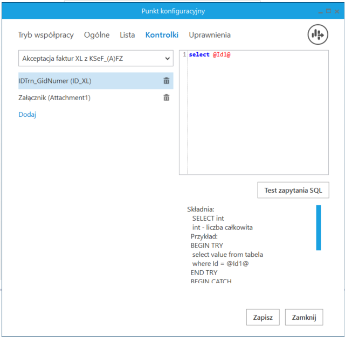The height and width of the screenshot is (337, 345).
Task: Close the Punkt konfiguracyjny window
Action: tap(337, 11)
